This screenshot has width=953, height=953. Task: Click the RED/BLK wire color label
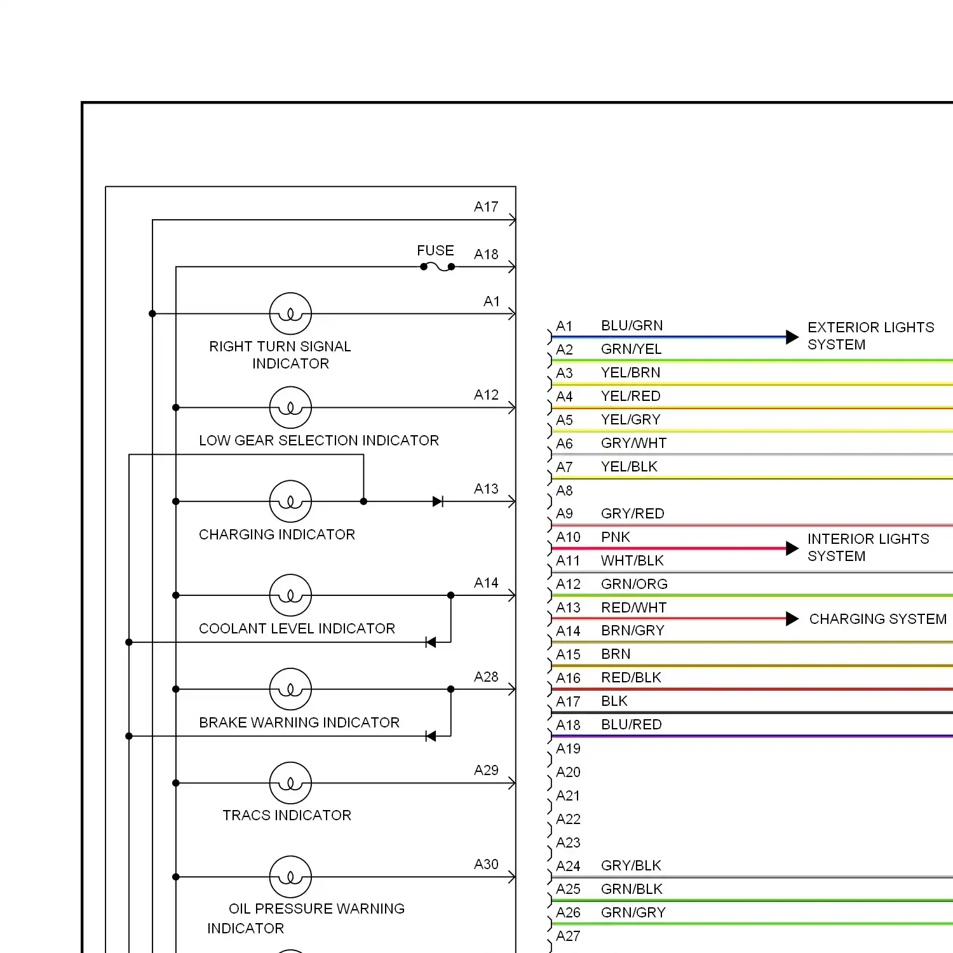click(632, 677)
